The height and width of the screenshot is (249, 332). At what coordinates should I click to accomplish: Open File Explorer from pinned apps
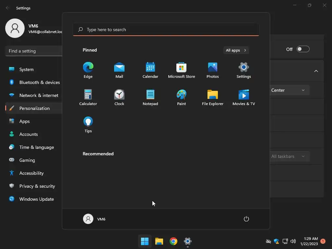213,97
